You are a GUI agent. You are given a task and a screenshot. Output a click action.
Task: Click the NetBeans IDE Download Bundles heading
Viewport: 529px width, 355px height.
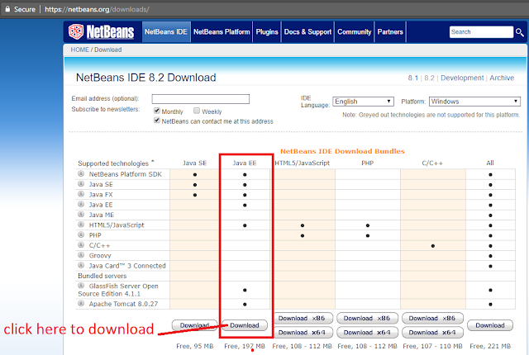coord(342,151)
